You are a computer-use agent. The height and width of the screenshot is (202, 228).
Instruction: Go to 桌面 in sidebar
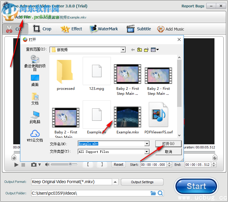click(35, 81)
